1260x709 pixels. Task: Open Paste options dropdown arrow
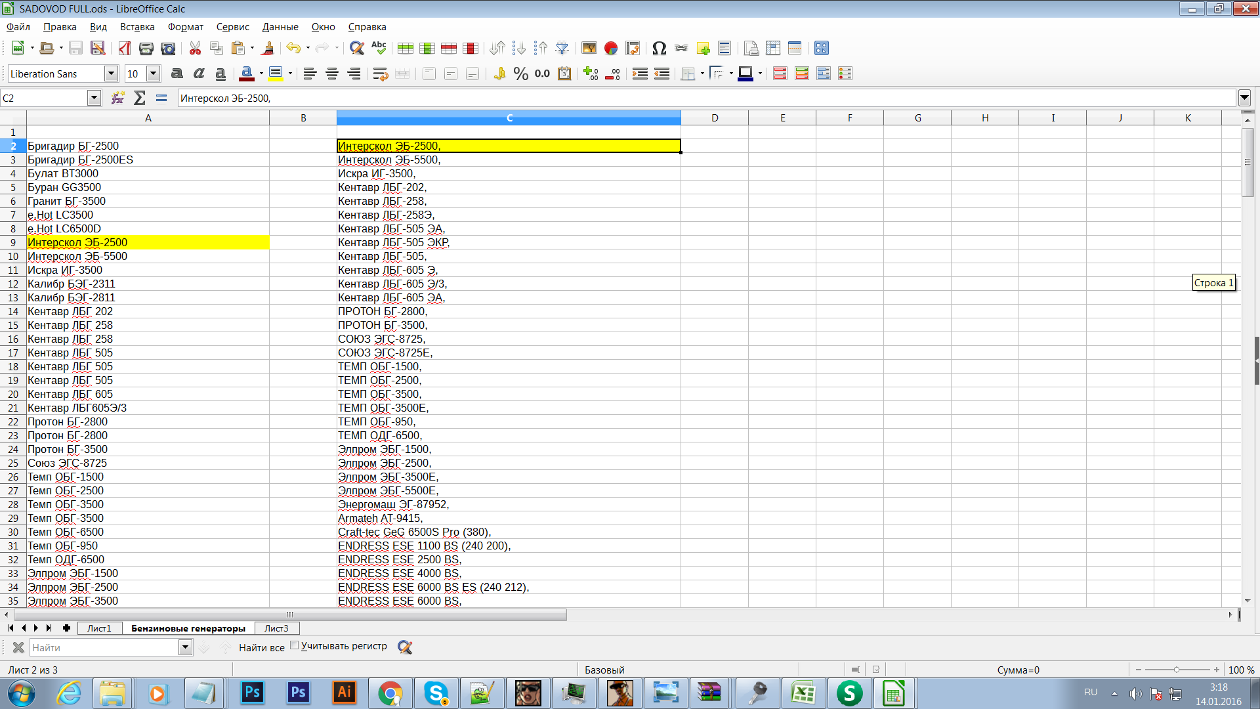pyautogui.click(x=253, y=48)
